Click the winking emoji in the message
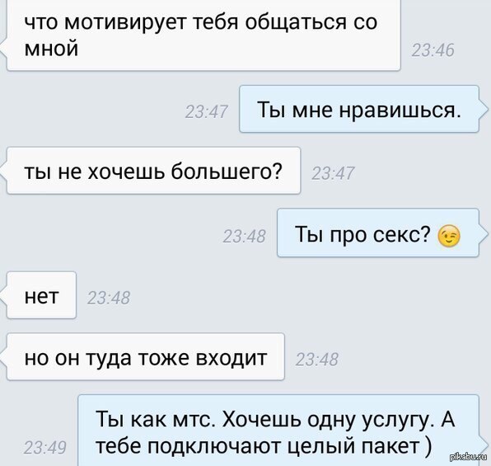 449,236
